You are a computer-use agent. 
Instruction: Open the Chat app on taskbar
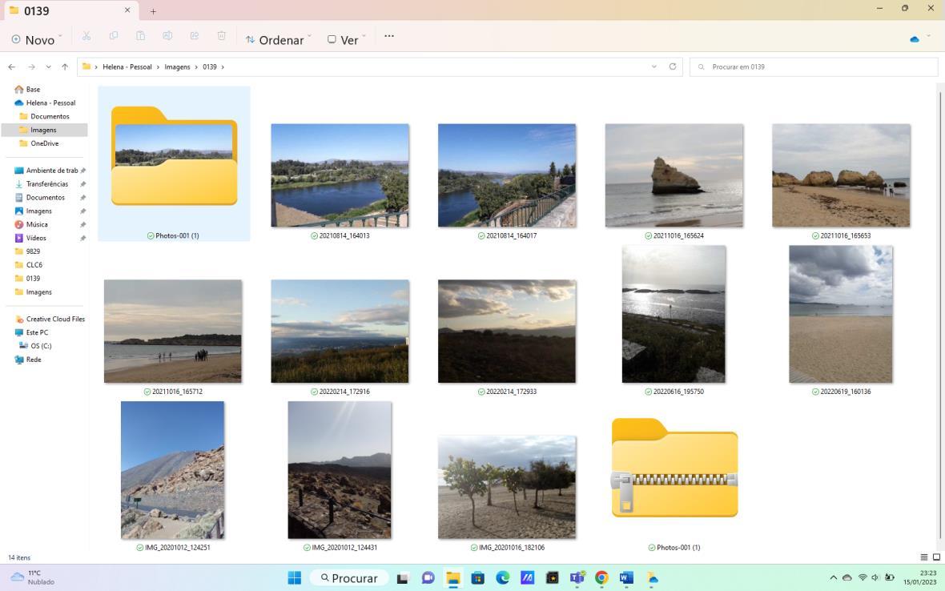tap(428, 578)
